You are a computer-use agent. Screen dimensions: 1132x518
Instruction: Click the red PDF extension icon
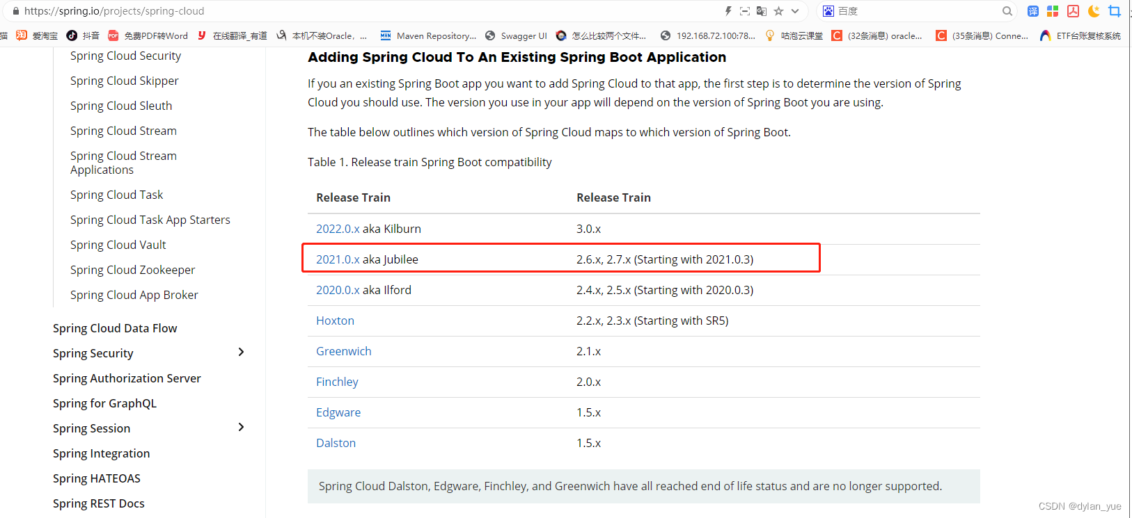pyautogui.click(x=1073, y=11)
